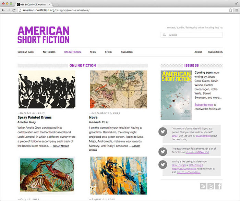Click READ MORE under Nova excerpt
Image resolution: width=240 pixels, height=201 pixels.
(x=136, y=146)
